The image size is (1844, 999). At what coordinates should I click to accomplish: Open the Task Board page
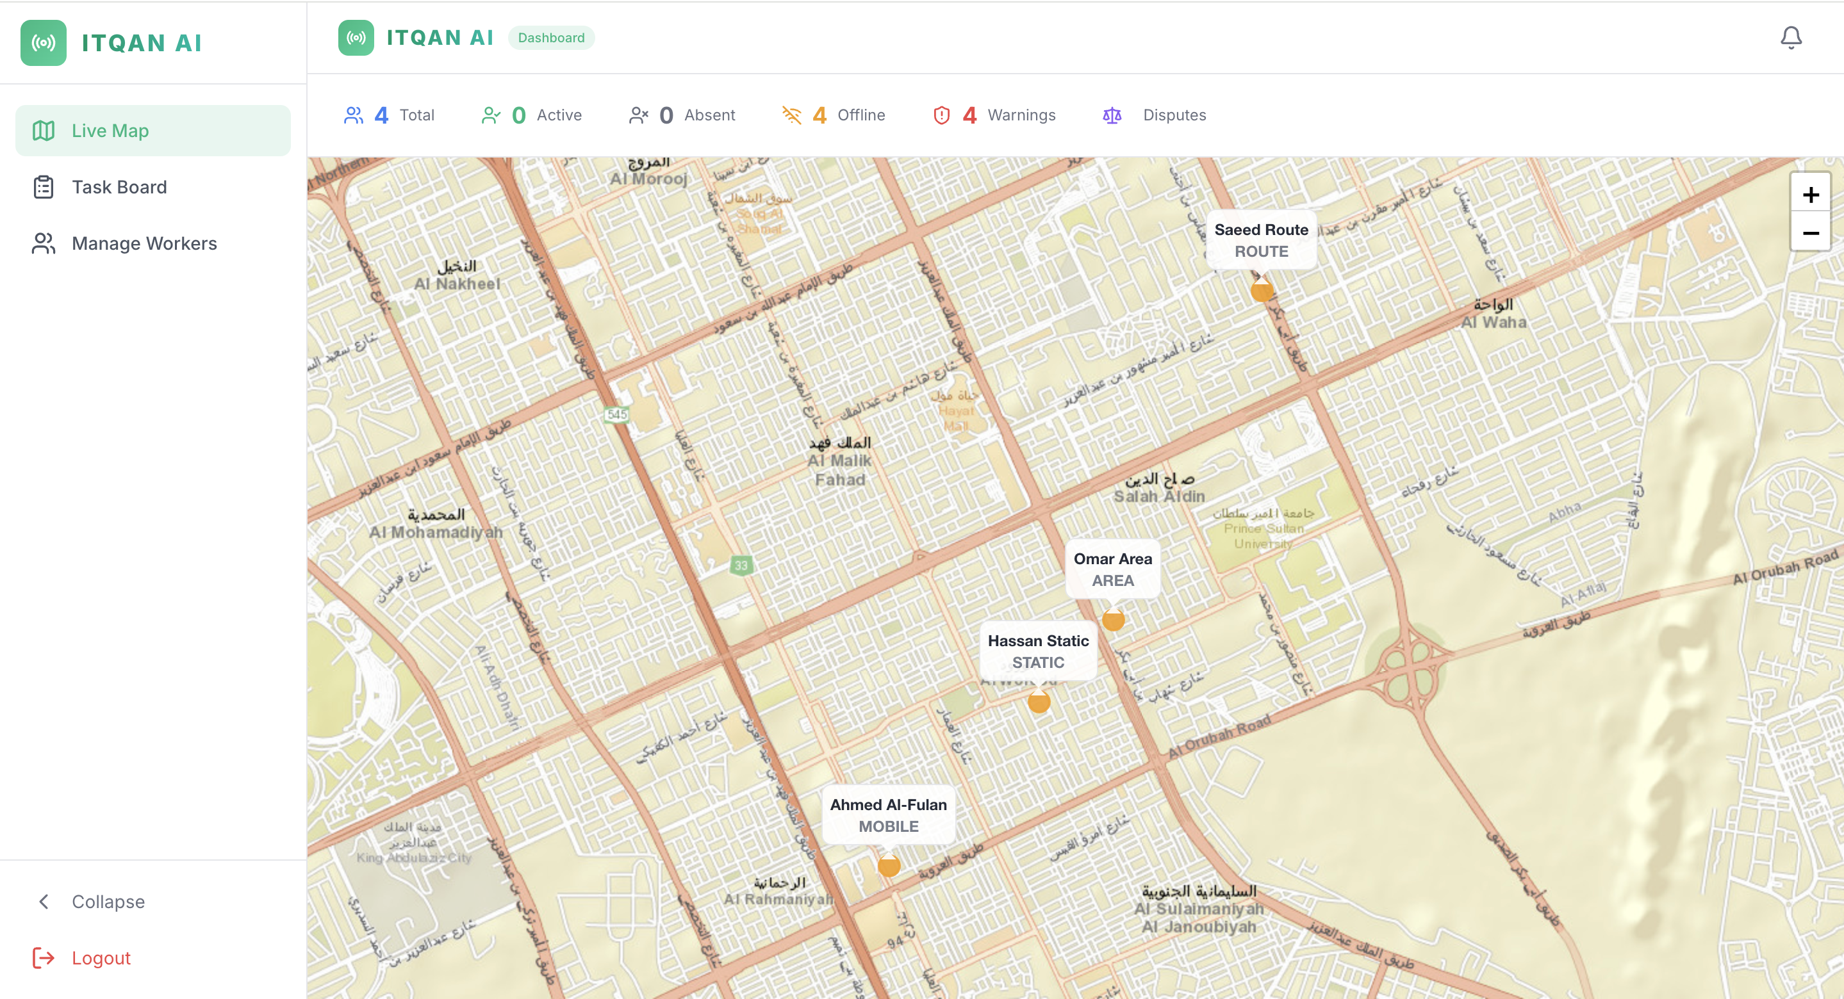153,187
